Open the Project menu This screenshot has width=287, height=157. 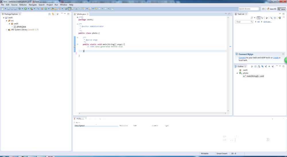pos(50,5)
